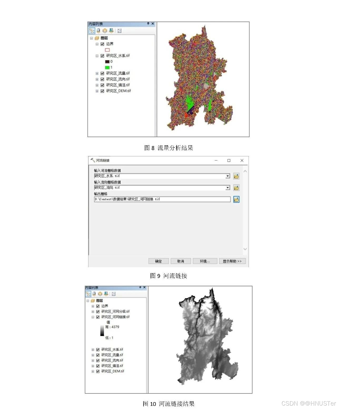Click the dialog's scroll up arrow
The height and width of the screenshot is (409, 337).
pos(245,171)
